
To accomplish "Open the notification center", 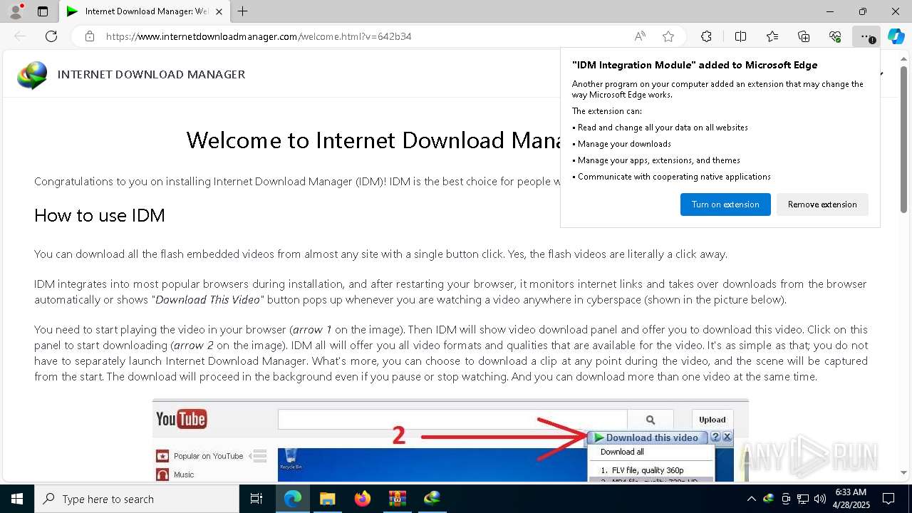I will 889,499.
